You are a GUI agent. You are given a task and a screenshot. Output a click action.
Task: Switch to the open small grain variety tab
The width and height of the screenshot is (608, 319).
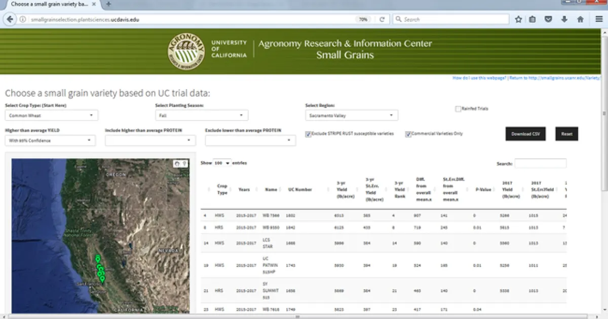pyautogui.click(x=51, y=4)
